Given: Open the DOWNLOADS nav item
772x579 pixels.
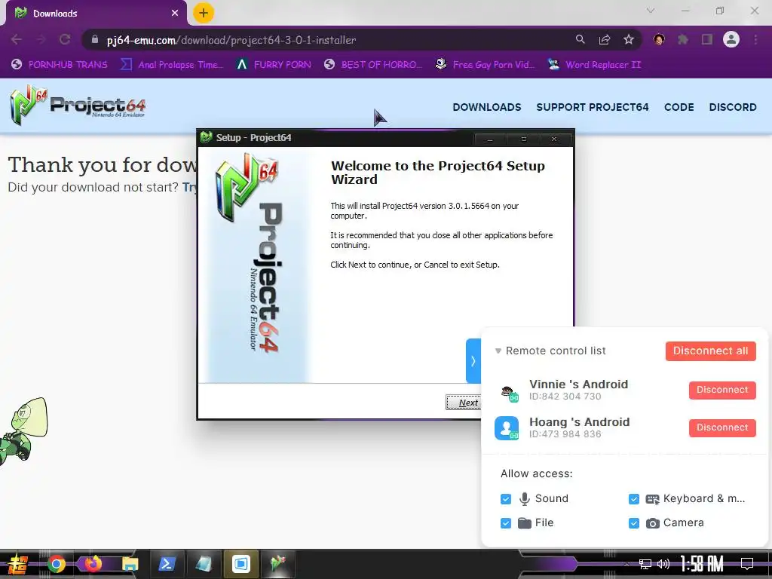Looking at the screenshot, I should click(487, 107).
